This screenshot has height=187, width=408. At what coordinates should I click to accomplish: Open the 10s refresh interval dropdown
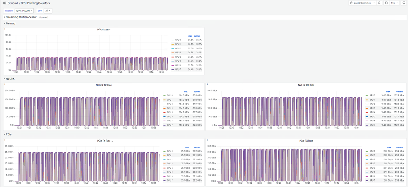395,3
